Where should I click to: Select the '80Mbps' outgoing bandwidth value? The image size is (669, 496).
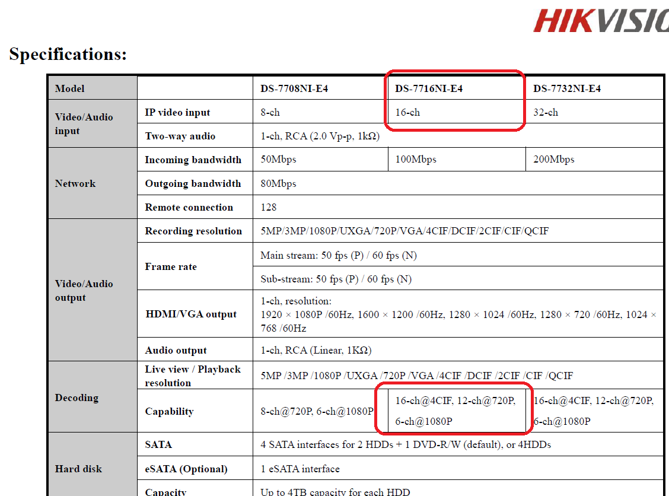278,183
